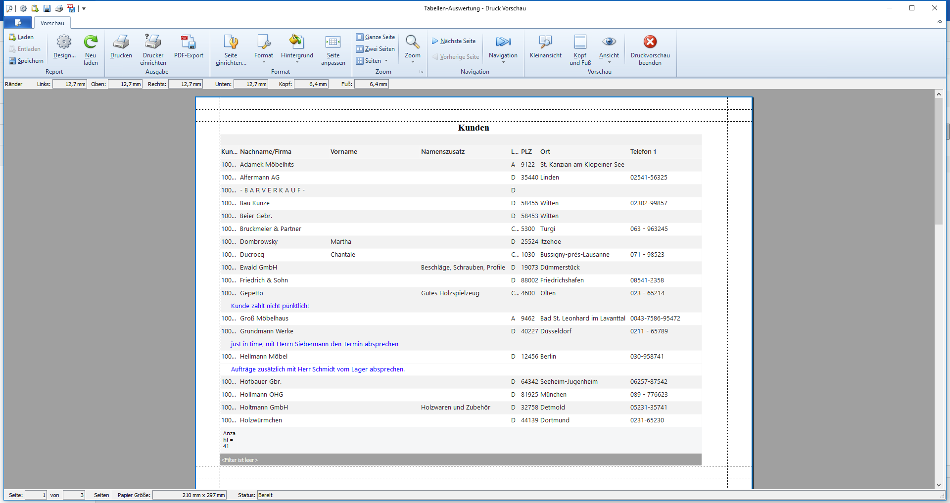
Task: Open the customize quick access toolbar dropdown
Action: (84, 8)
